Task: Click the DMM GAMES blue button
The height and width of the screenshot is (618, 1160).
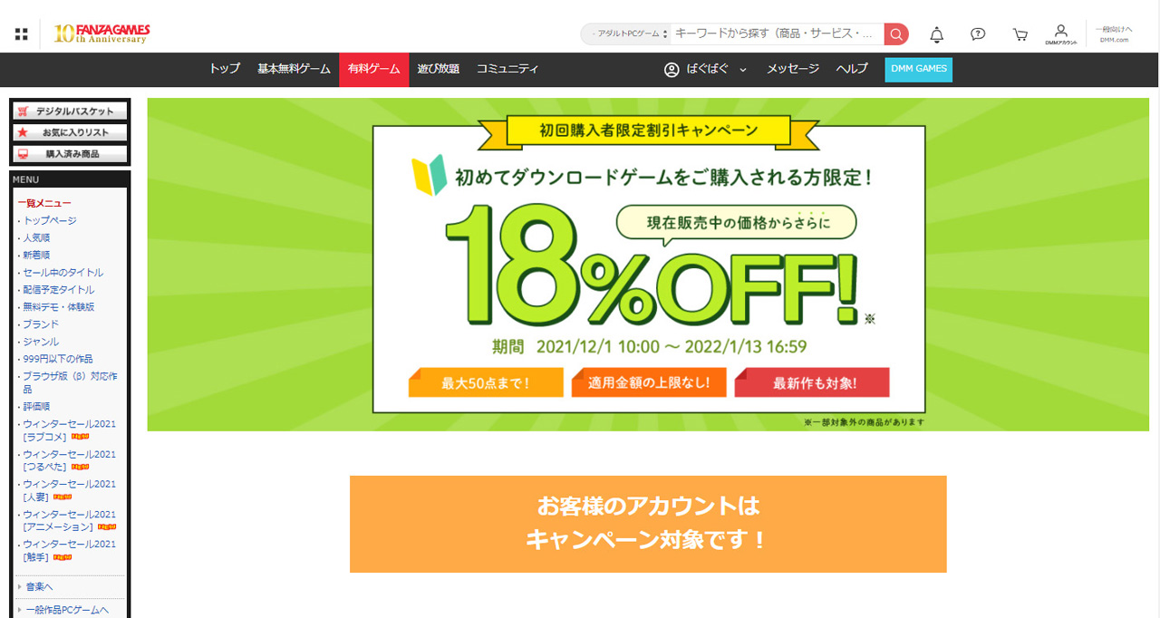Action: [918, 70]
